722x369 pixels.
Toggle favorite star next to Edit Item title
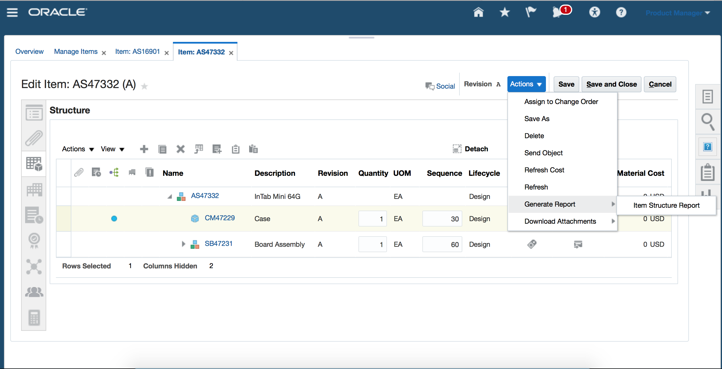144,86
